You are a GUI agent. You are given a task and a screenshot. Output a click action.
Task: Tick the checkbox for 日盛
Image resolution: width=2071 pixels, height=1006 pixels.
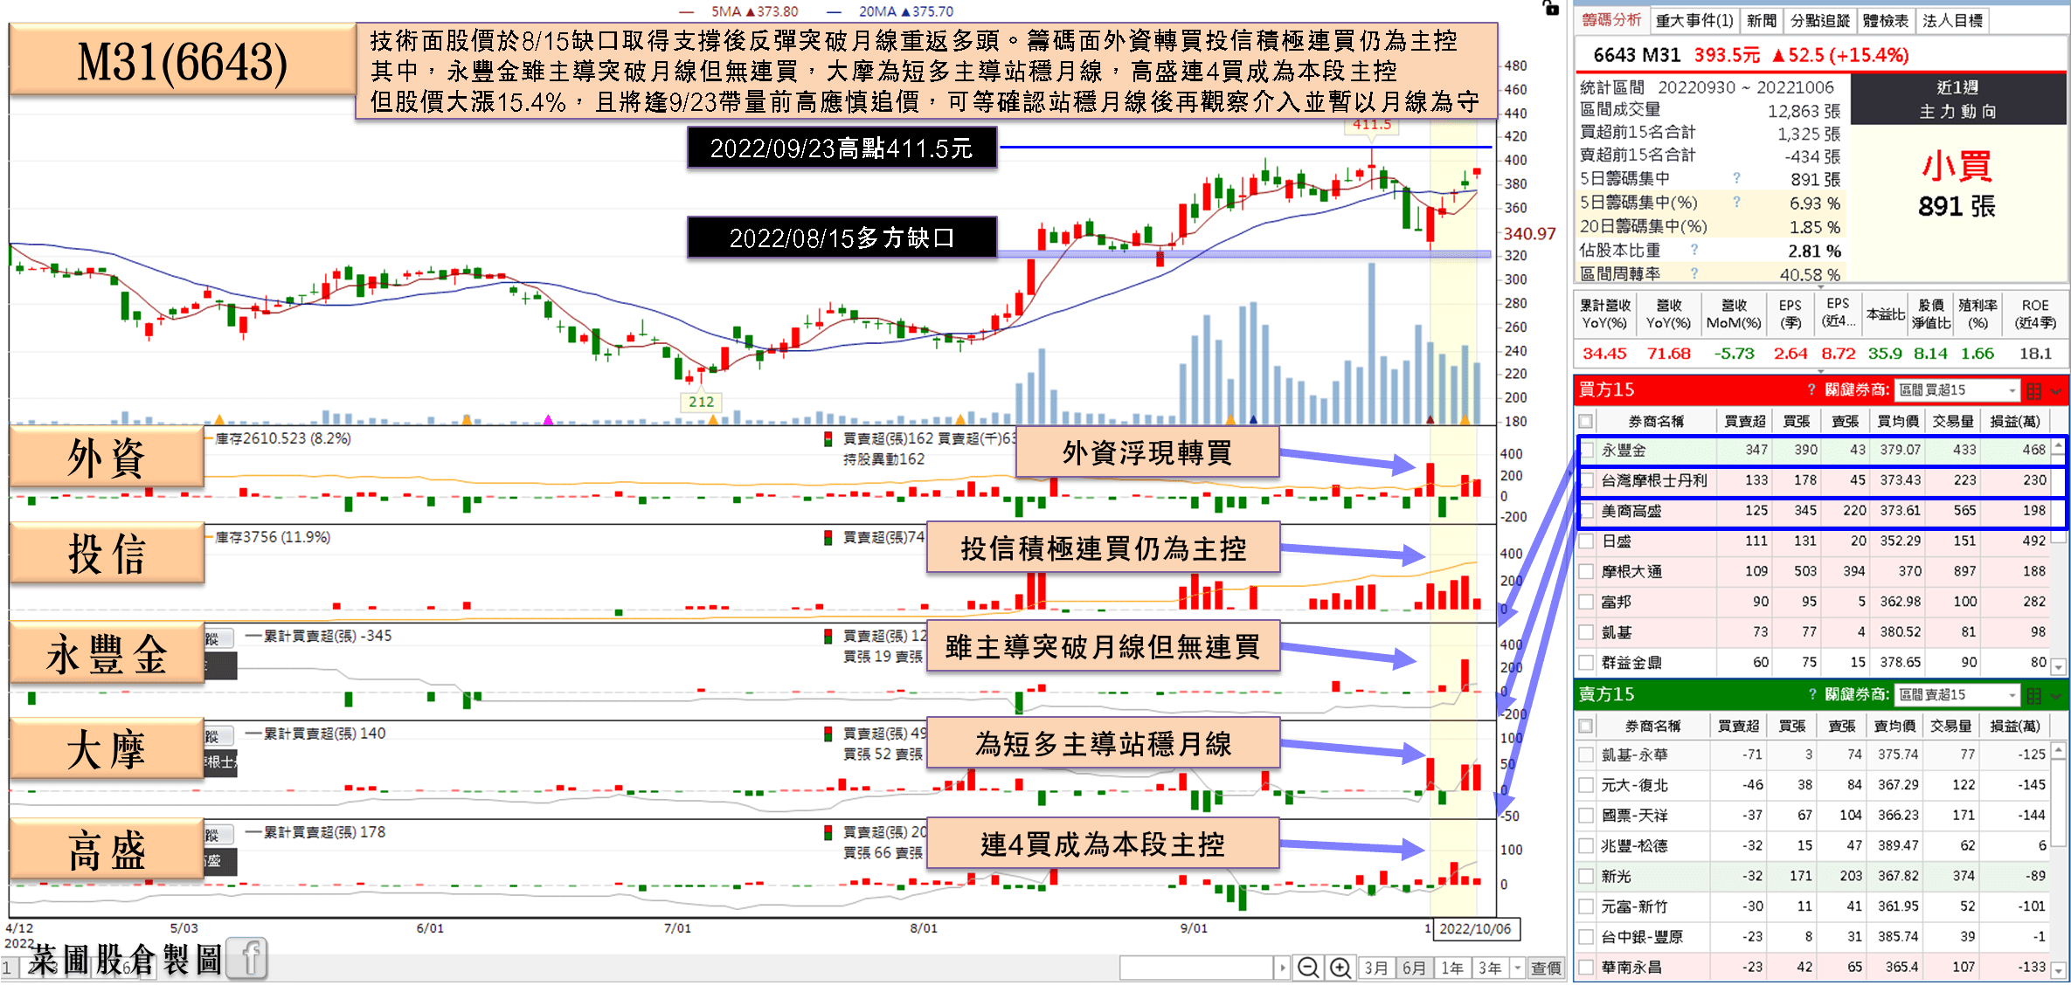click(x=1587, y=541)
